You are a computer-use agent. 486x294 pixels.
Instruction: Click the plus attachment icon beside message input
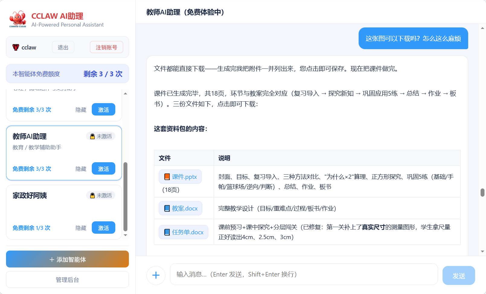[x=156, y=275]
